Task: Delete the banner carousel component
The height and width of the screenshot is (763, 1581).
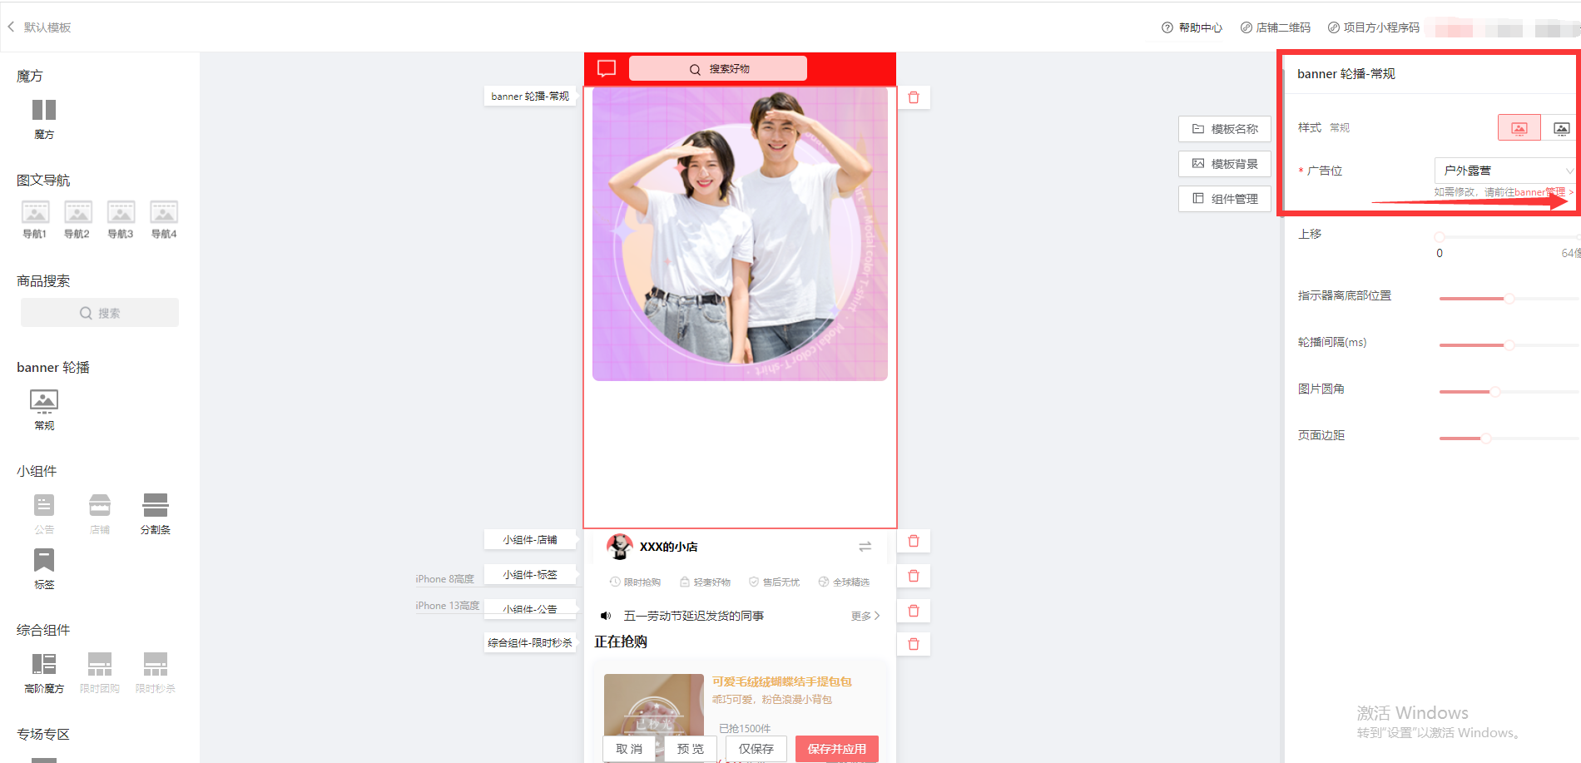Action: (914, 97)
